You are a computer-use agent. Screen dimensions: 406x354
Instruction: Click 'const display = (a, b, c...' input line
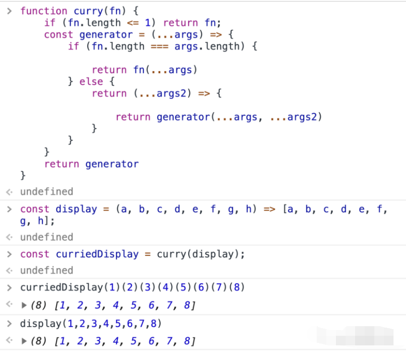coord(204,209)
